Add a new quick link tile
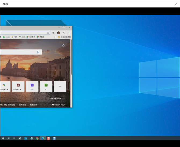 pyautogui.click(x=60, y=86)
